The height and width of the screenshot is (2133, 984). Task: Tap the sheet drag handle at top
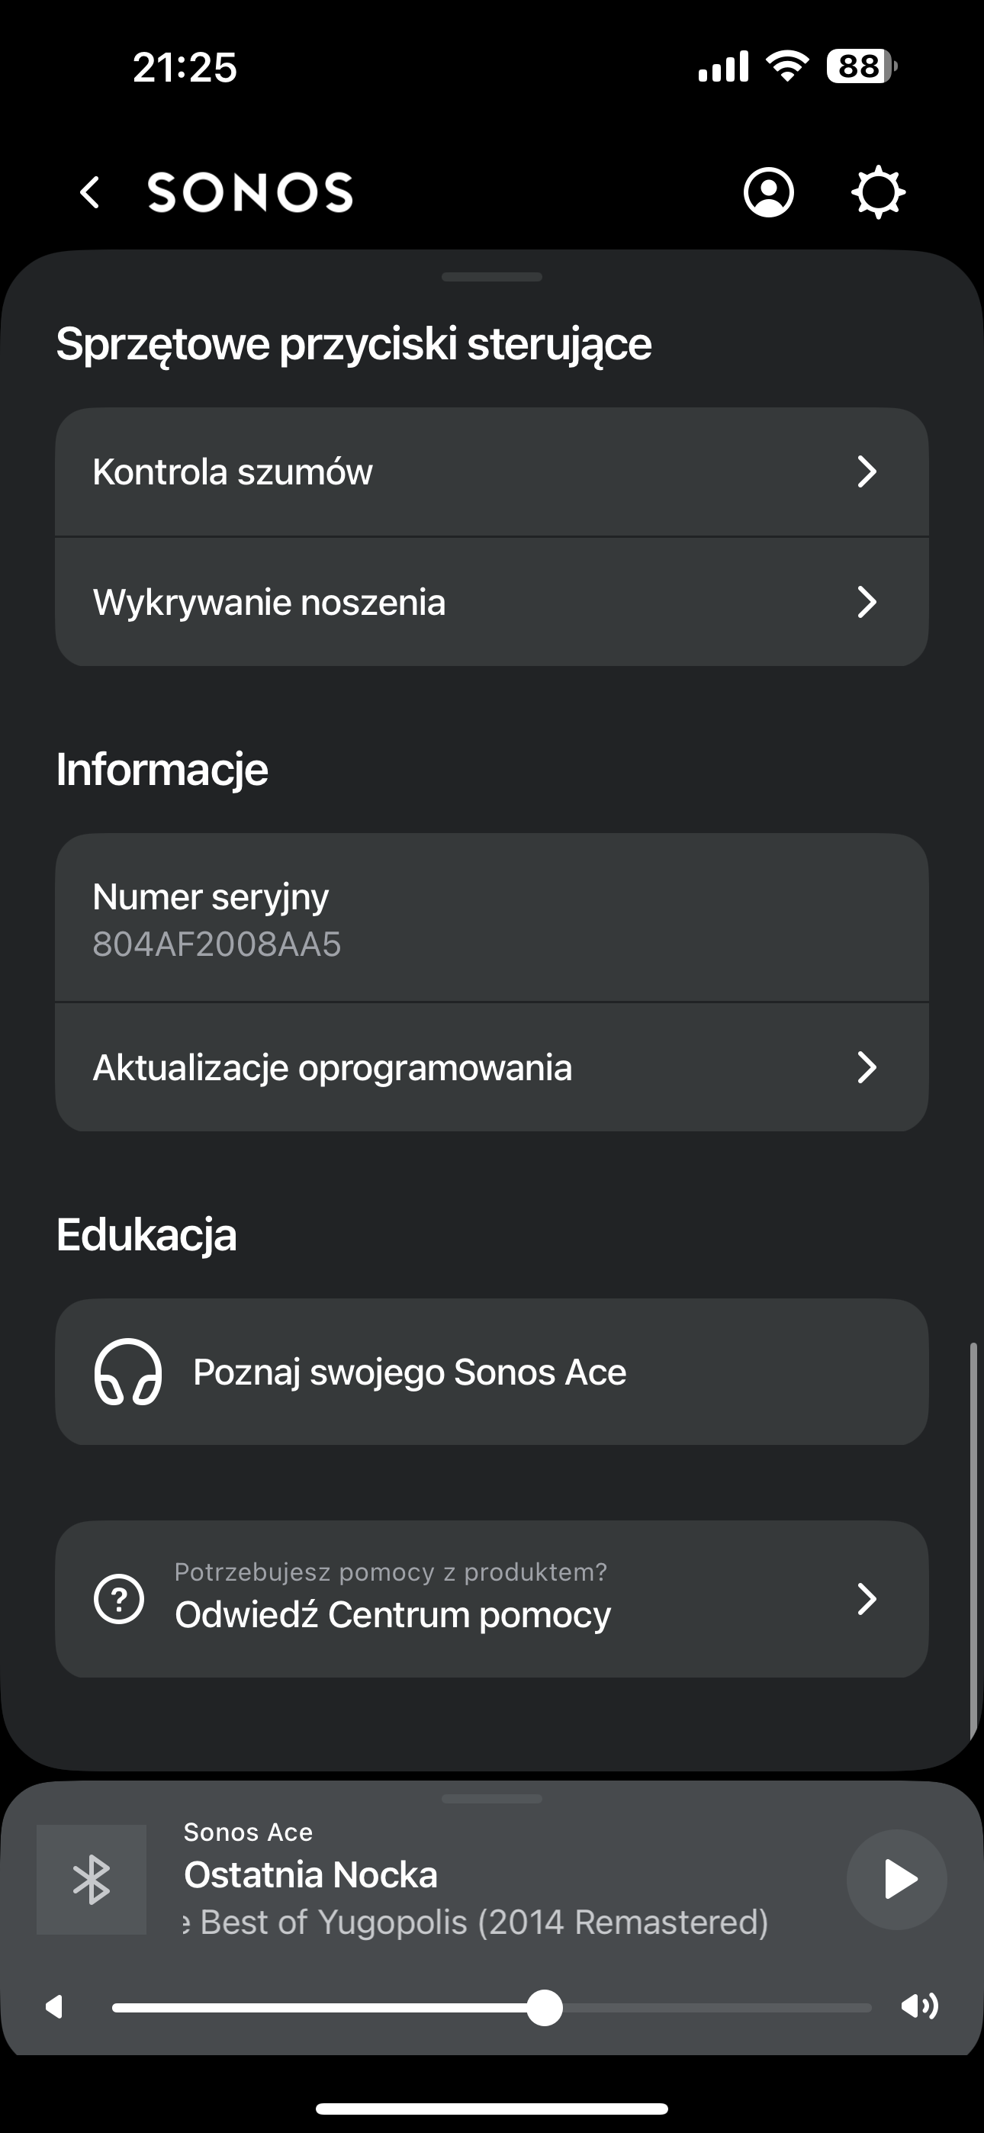(492, 277)
